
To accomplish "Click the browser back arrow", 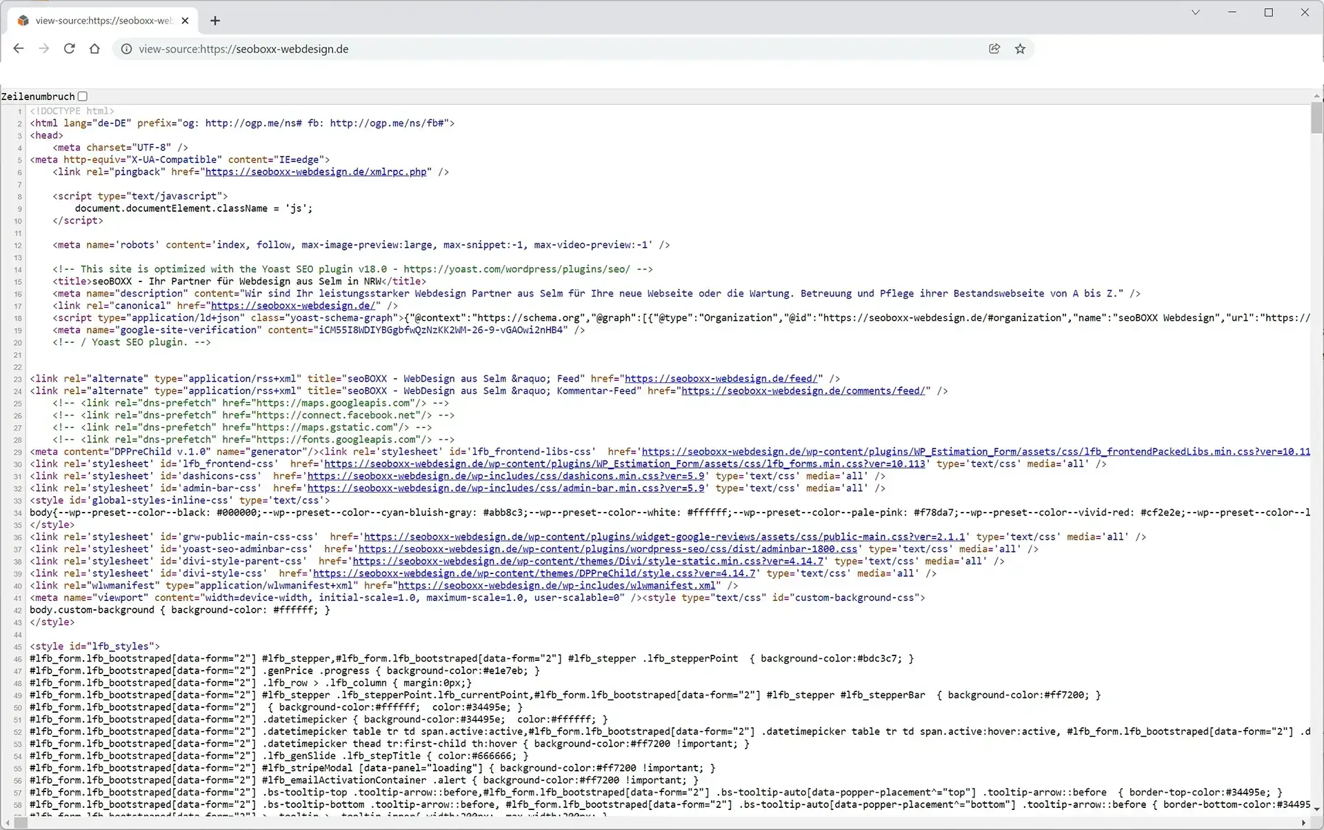I will tap(19, 49).
